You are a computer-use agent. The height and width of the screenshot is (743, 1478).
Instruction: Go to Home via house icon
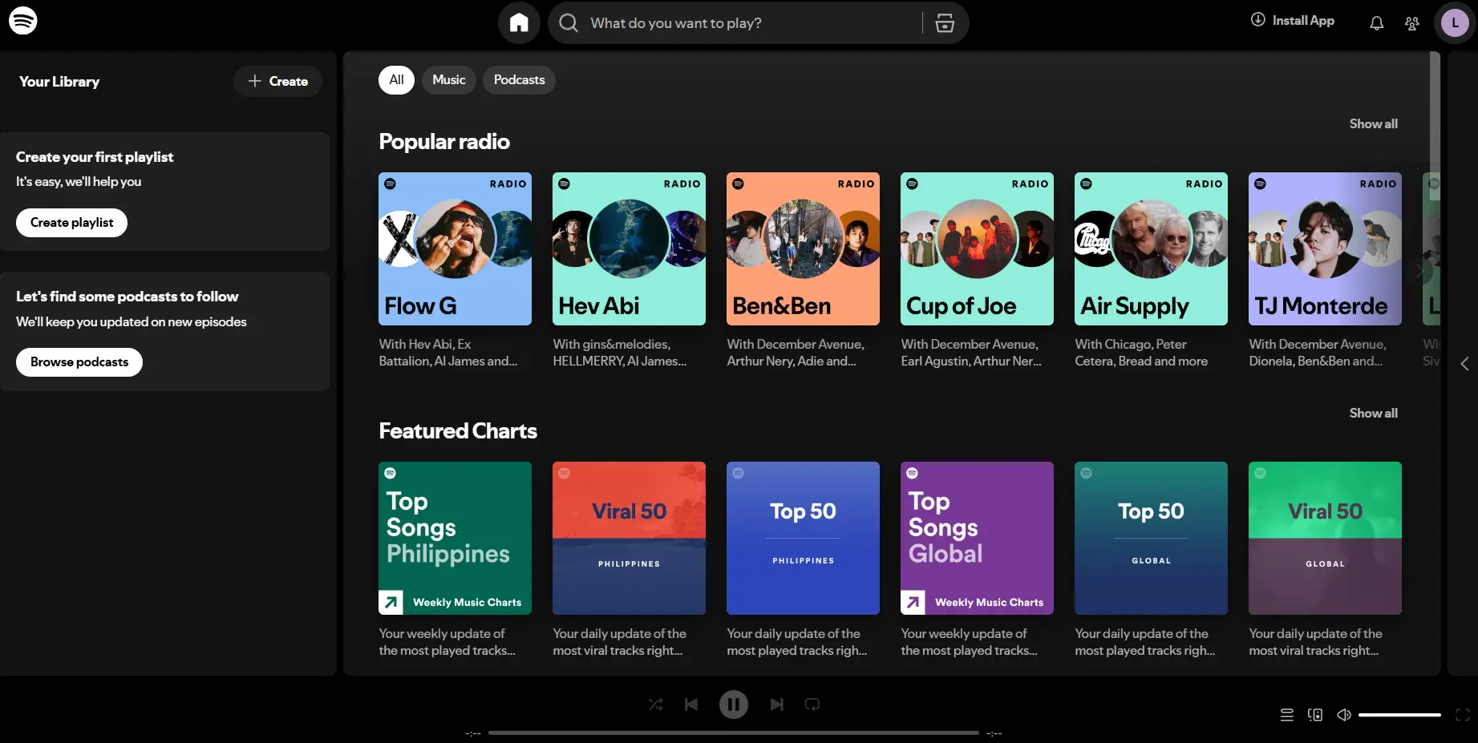pos(519,22)
